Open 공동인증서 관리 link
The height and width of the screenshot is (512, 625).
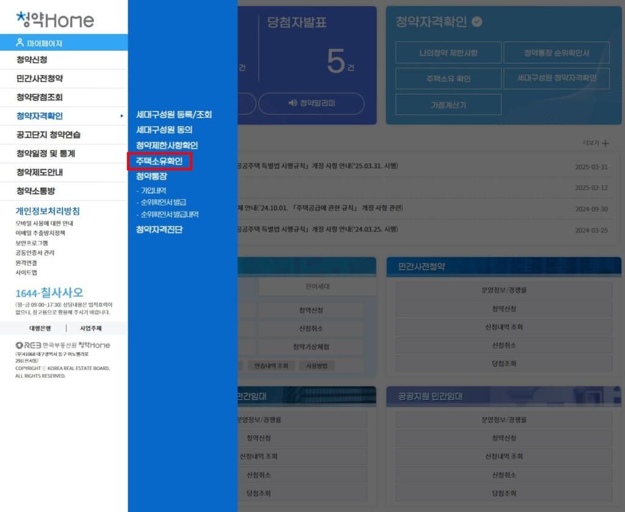(35, 253)
